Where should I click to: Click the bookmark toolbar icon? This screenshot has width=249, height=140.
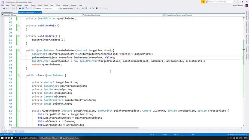(96, 9)
